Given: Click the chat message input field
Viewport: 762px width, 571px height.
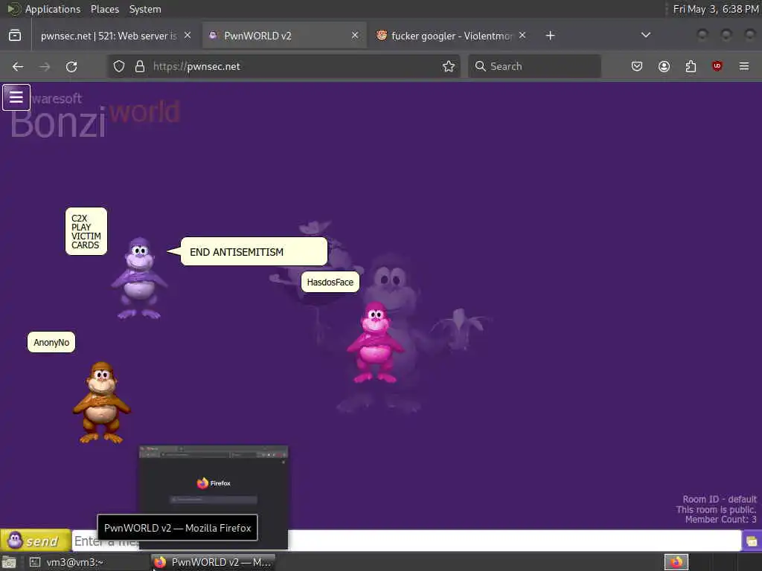Looking at the screenshot, I should (x=406, y=541).
